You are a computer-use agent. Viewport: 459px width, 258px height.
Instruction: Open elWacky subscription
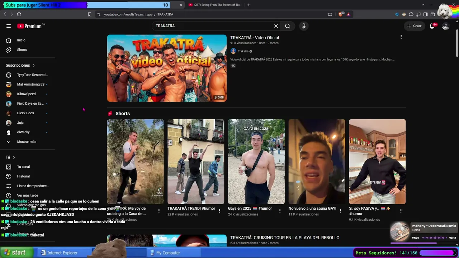pyautogui.click(x=27, y=132)
